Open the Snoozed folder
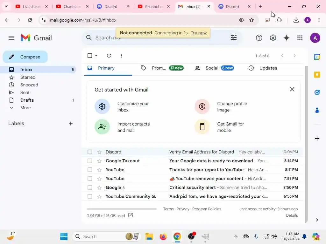The image size is (326, 244). tap(29, 85)
